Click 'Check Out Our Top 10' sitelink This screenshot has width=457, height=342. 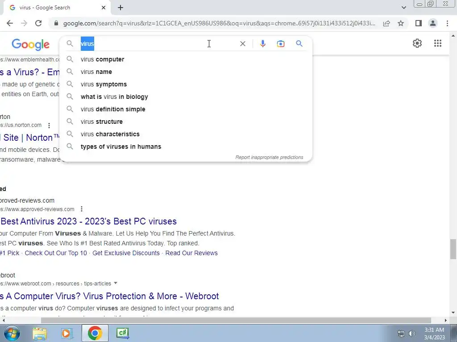[56, 253]
